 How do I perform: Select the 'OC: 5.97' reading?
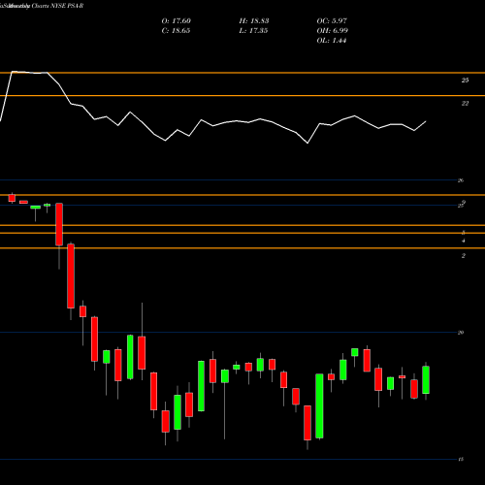click(x=332, y=21)
